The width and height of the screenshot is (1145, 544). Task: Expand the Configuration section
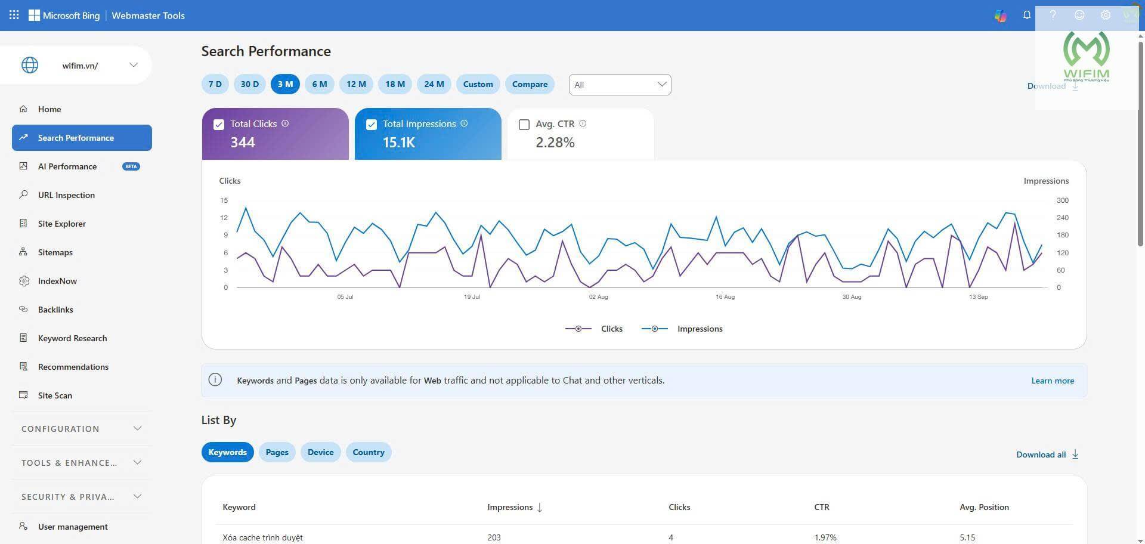81,428
